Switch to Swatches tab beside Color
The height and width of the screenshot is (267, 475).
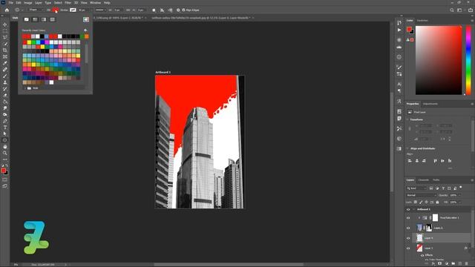[x=422, y=21]
